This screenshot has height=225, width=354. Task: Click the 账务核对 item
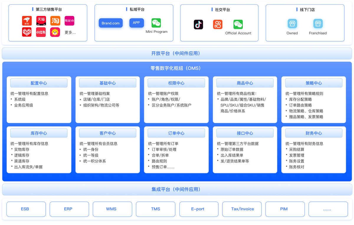click(x=296, y=167)
